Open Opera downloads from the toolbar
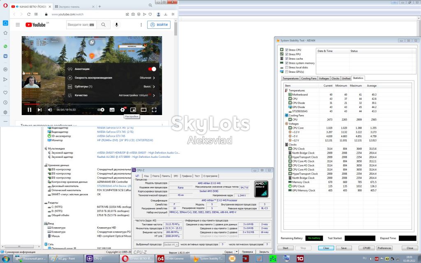The width and height of the screenshot is (421, 263). 166,14
